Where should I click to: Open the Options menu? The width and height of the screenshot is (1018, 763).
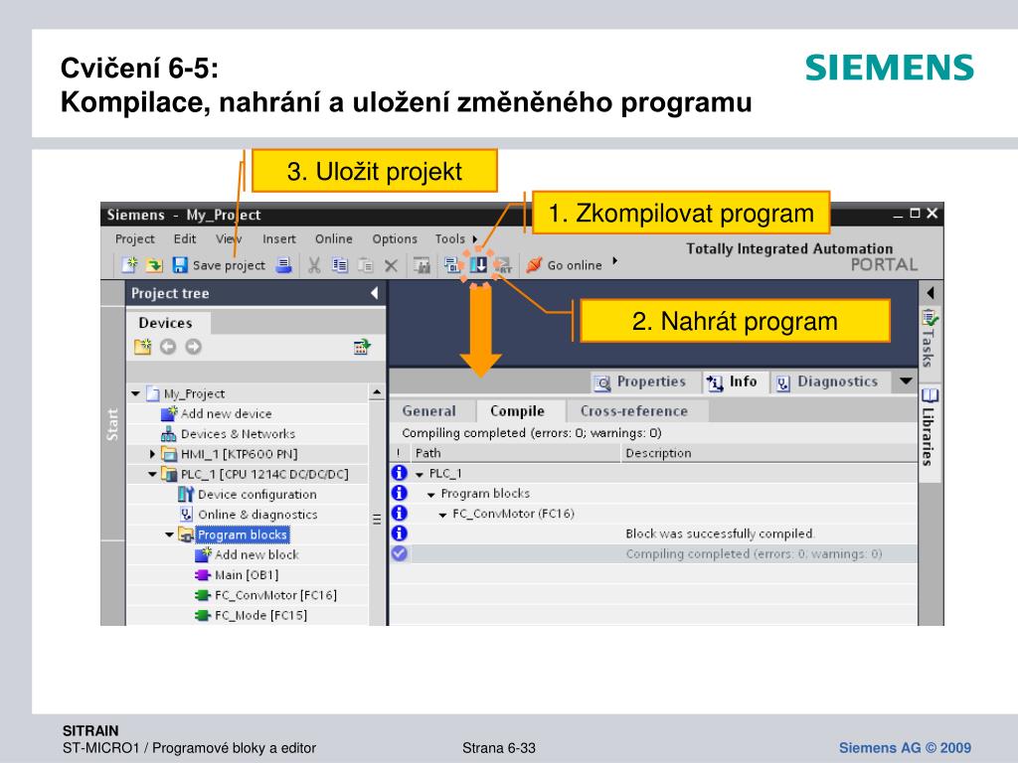coord(394,238)
